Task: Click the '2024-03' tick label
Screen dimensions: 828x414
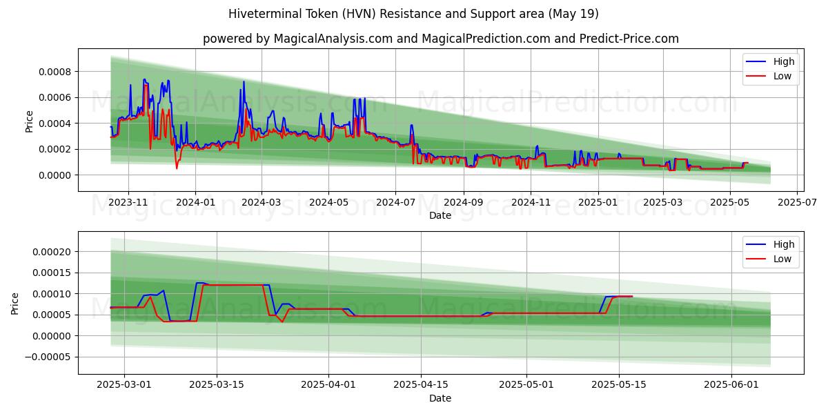Action: pyautogui.click(x=261, y=202)
